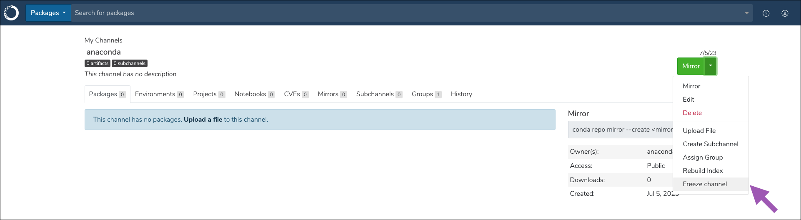Click the green Mirror button
801x220 pixels.
[x=691, y=66]
